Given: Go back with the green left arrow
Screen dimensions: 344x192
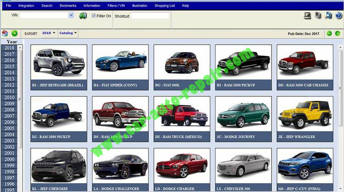Looking at the screenshot, I should click(x=15, y=33).
